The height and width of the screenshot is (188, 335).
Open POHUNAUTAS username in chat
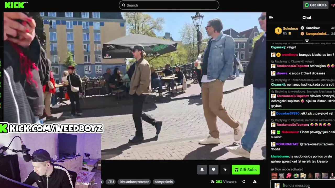288,144
